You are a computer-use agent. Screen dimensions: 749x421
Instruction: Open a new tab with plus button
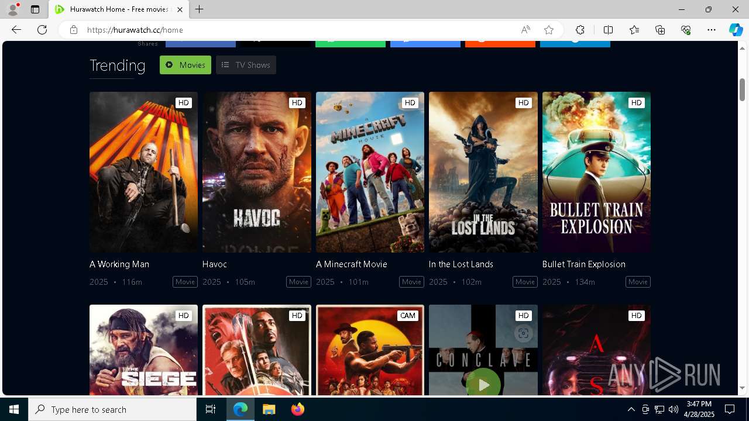pyautogui.click(x=200, y=9)
